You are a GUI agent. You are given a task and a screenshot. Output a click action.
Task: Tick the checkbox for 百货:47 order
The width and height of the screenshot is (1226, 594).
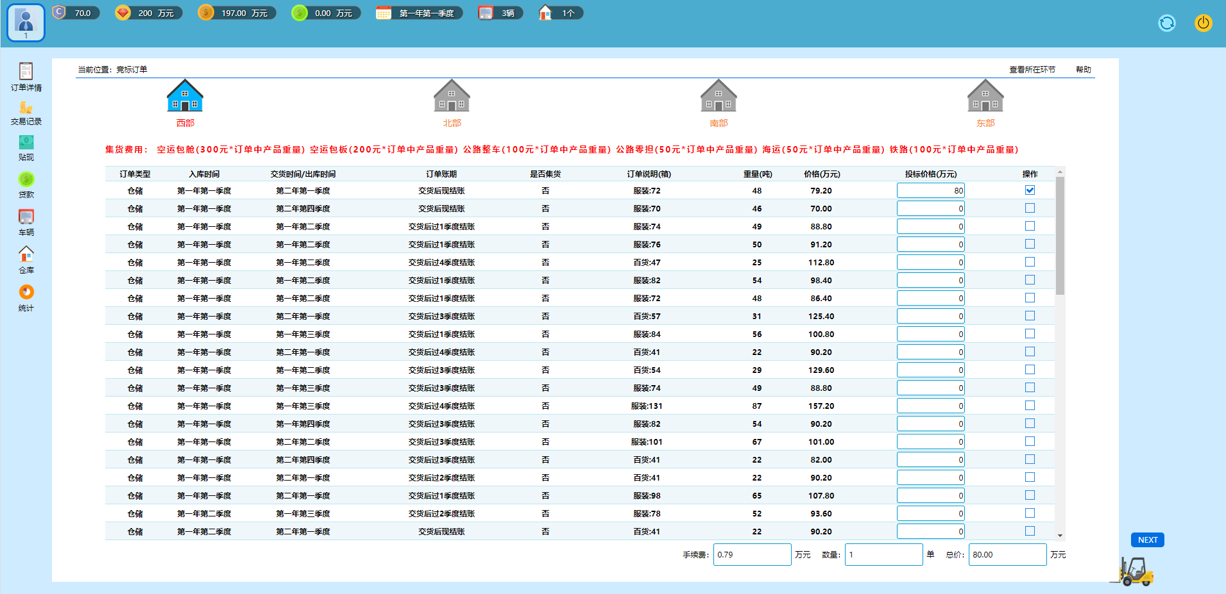click(1030, 262)
